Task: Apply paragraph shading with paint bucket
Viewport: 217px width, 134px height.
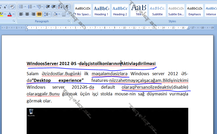Action: tap(55, 14)
